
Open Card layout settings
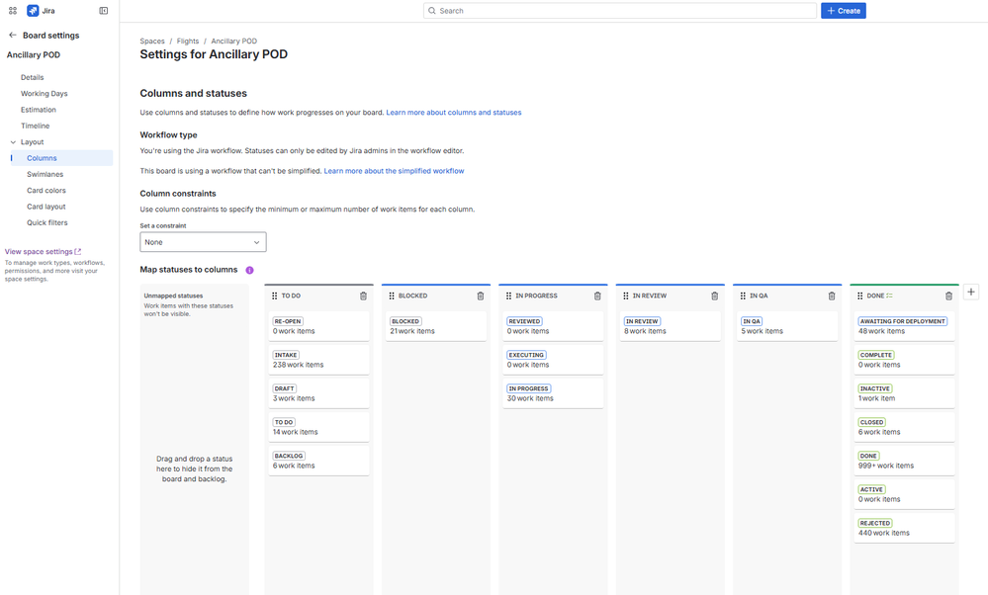pyautogui.click(x=46, y=208)
